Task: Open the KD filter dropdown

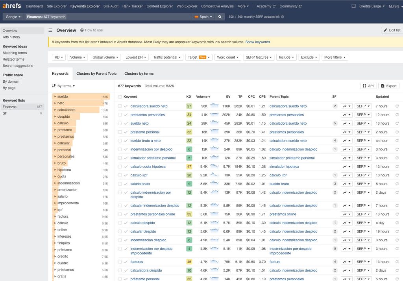Action: pos(59,57)
